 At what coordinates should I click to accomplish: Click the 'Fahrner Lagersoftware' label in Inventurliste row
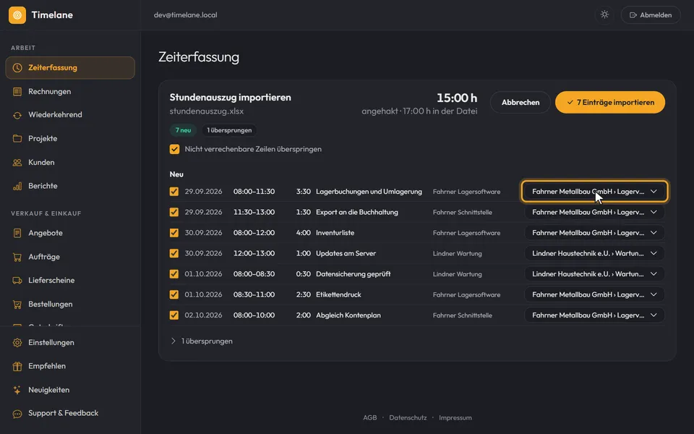click(x=466, y=233)
